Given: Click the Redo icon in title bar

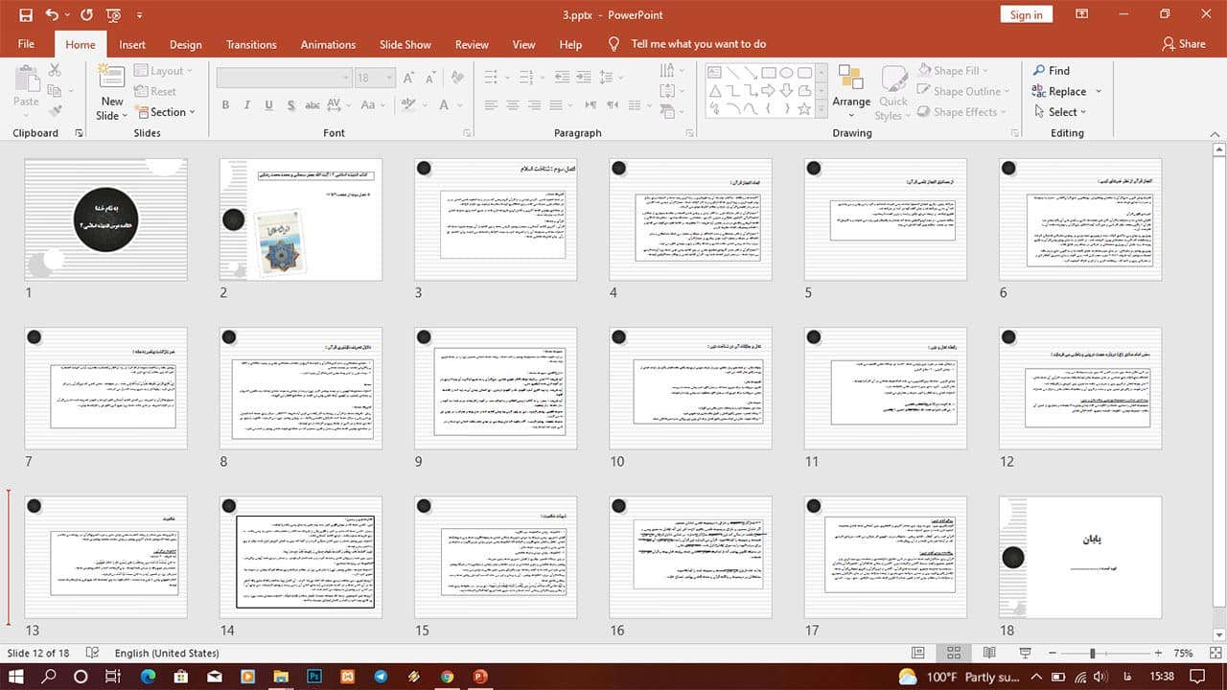Looking at the screenshot, I should click(x=86, y=14).
